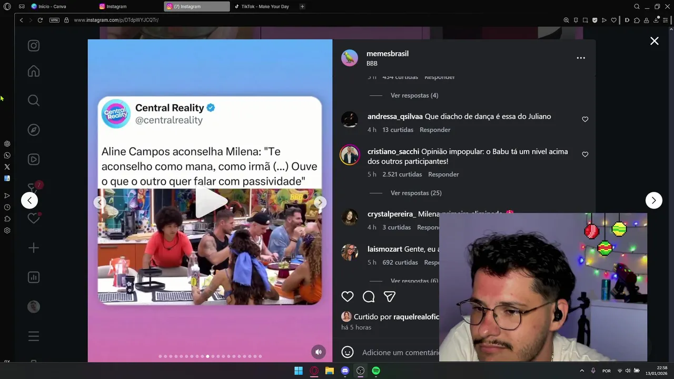Open the ad blocker shield icon
Viewport: 674px width, 379px height.
pyautogui.click(x=594, y=20)
